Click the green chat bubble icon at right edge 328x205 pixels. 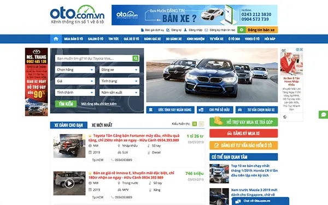click(x=324, y=115)
